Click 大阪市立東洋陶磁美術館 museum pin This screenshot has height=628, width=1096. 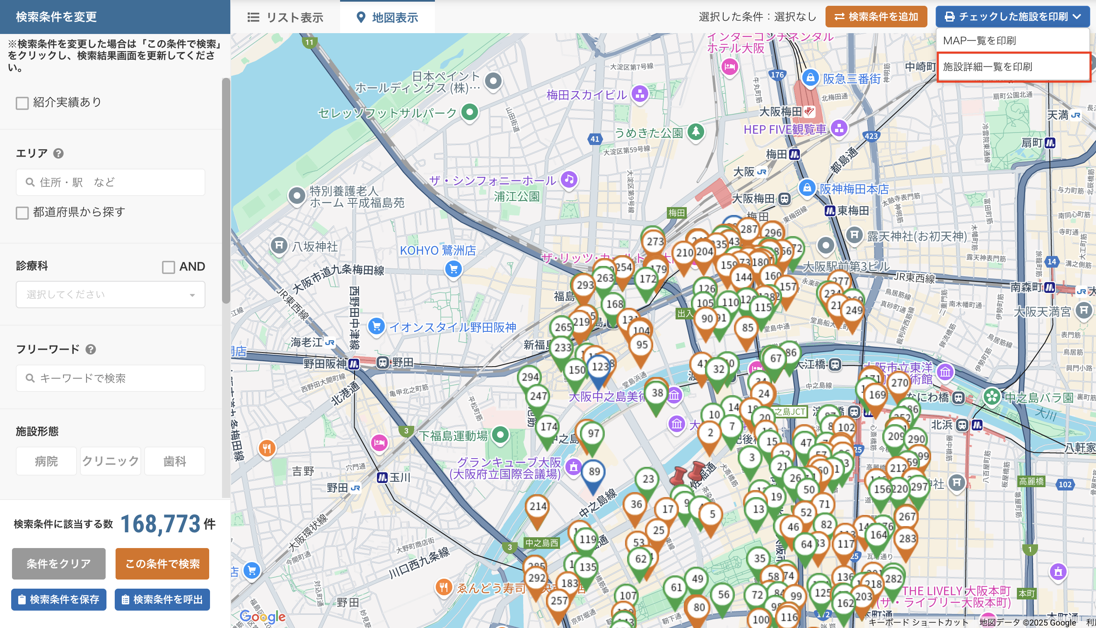click(x=945, y=372)
